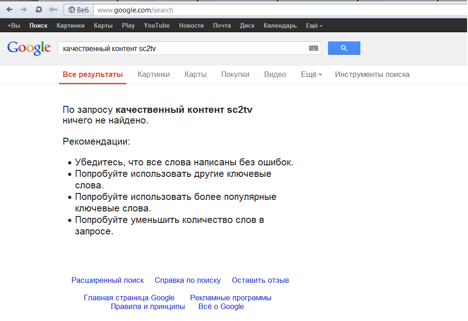Select the Все результаты tab
The image size is (468, 321).
click(92, 74)
